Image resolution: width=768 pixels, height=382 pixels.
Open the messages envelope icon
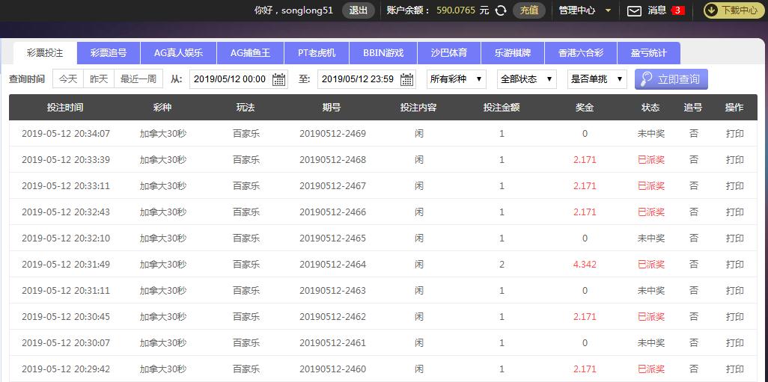click(x=634, y=10)
